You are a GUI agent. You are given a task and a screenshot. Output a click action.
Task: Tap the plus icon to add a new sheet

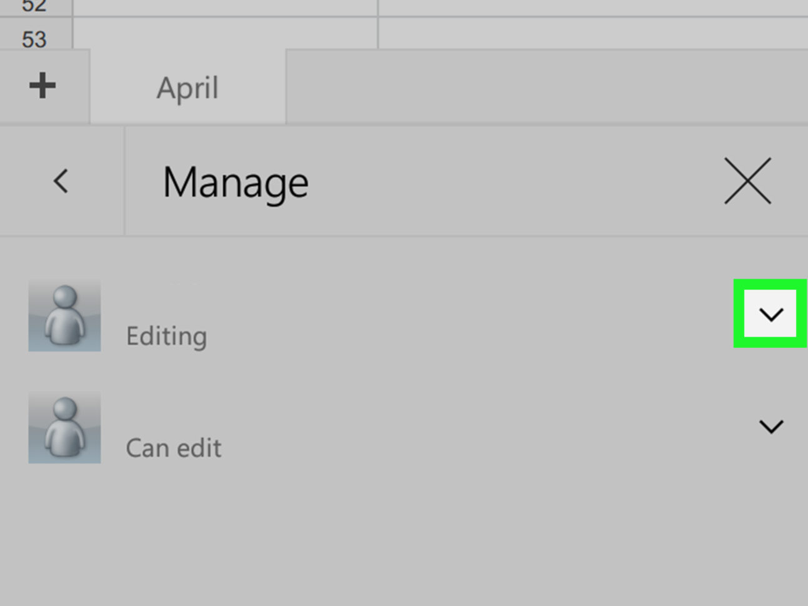point(41,86)
